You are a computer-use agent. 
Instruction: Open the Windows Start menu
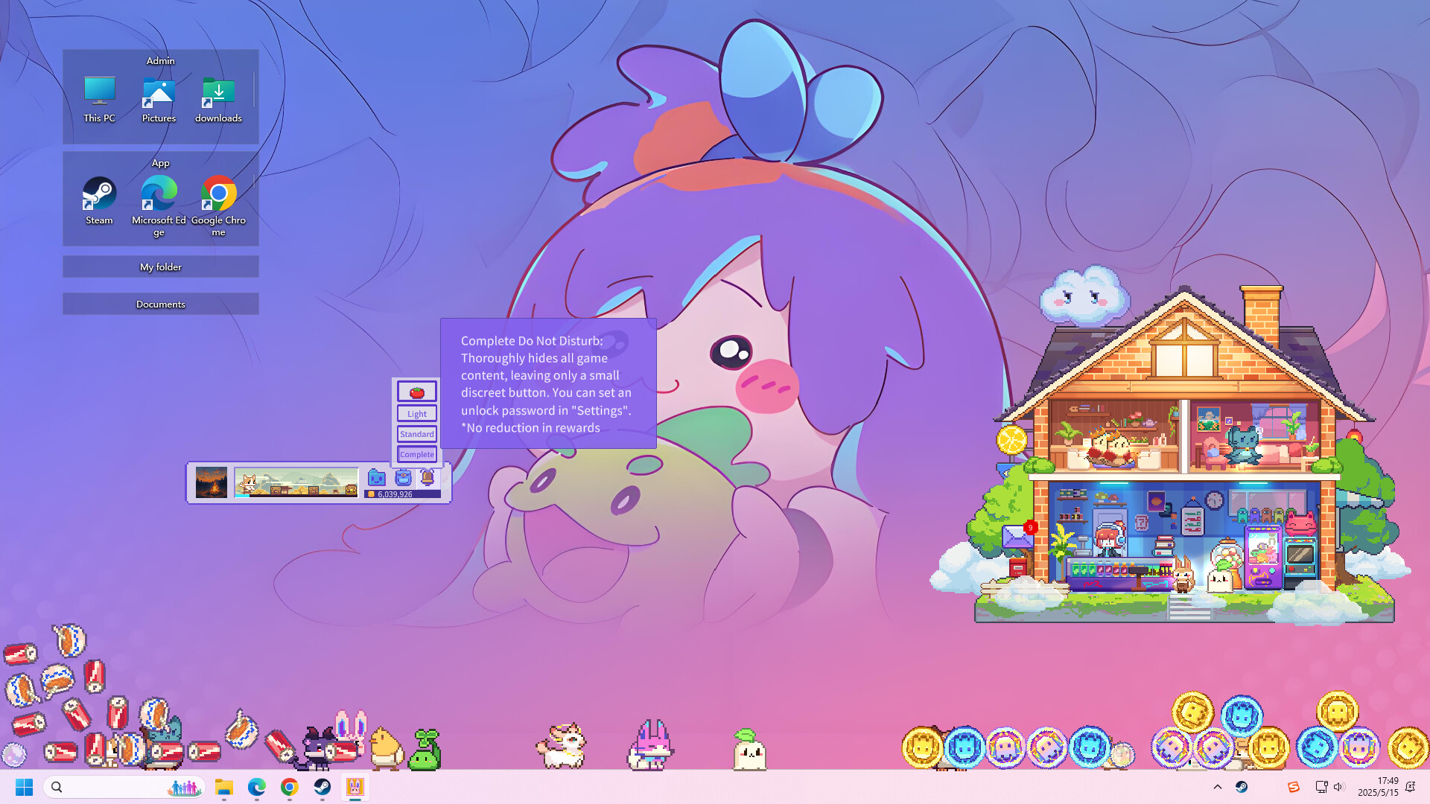[x=24, y=787]
